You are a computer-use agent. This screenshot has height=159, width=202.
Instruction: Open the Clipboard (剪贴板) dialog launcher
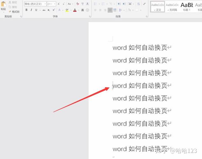[x=21, y=17]
